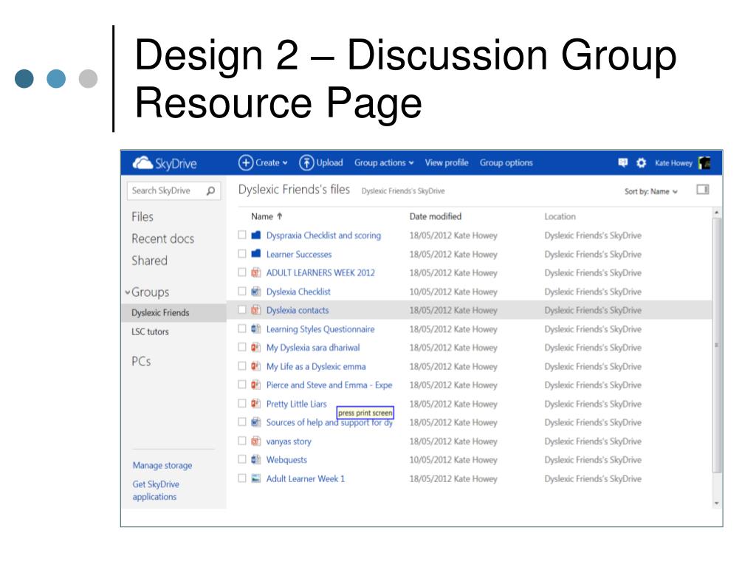Open Adult Learner Week 1 link
The height and width of the screenshot is (567, 756).
(x=306, y=478)
